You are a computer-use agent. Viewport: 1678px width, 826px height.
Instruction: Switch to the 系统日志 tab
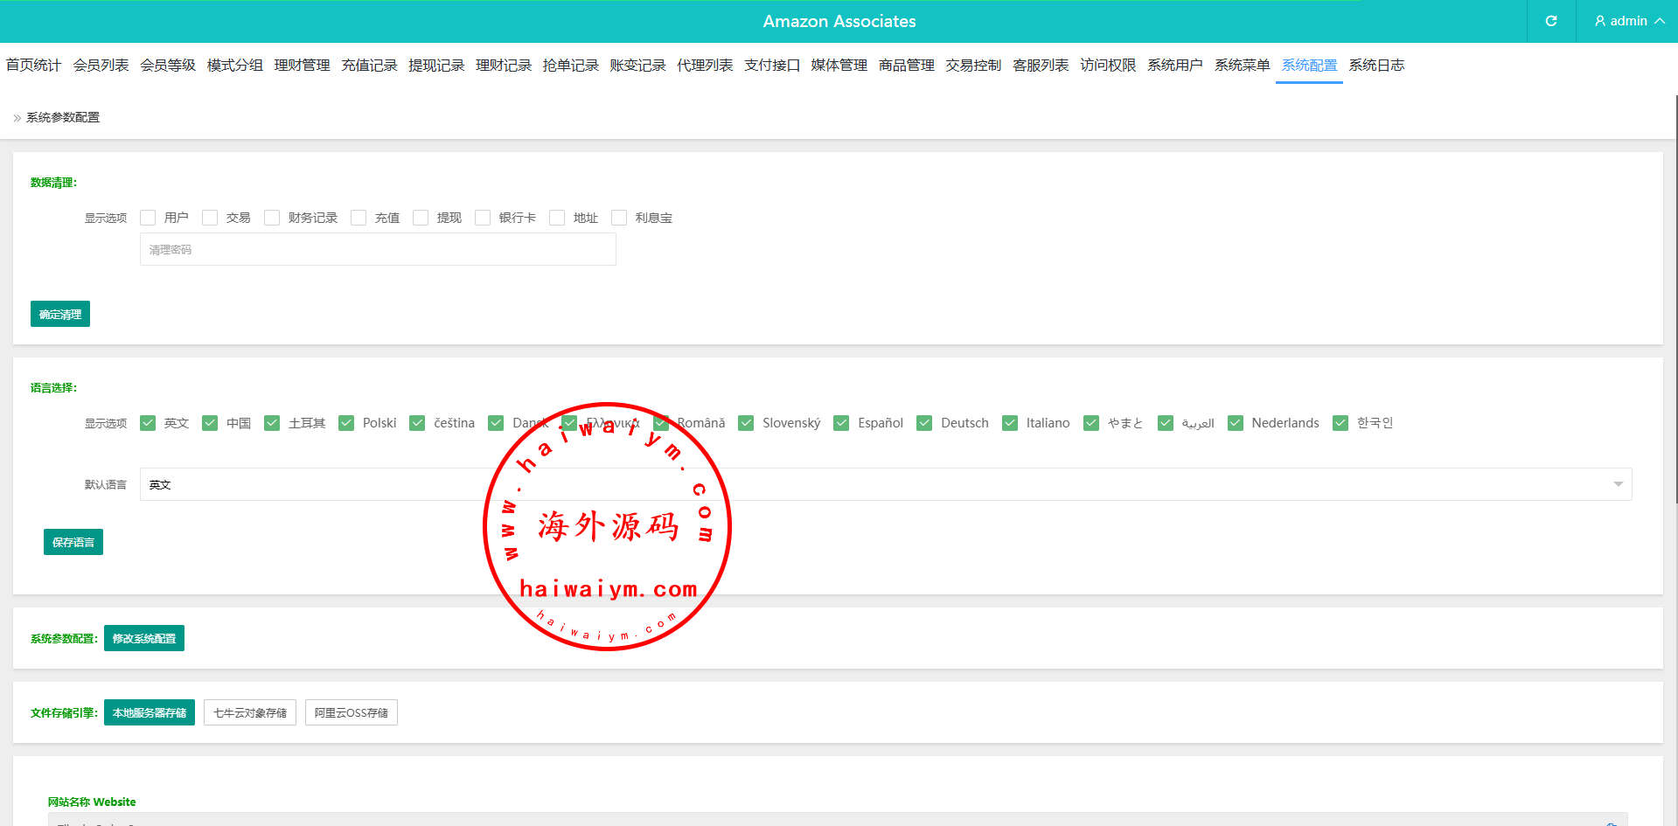[x=1376, y=66]
